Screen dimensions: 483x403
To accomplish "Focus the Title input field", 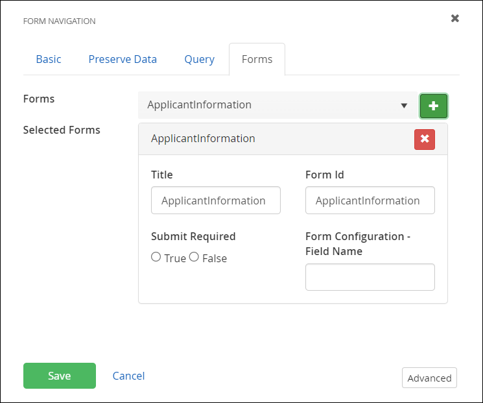I will click(x=216, y=201).
